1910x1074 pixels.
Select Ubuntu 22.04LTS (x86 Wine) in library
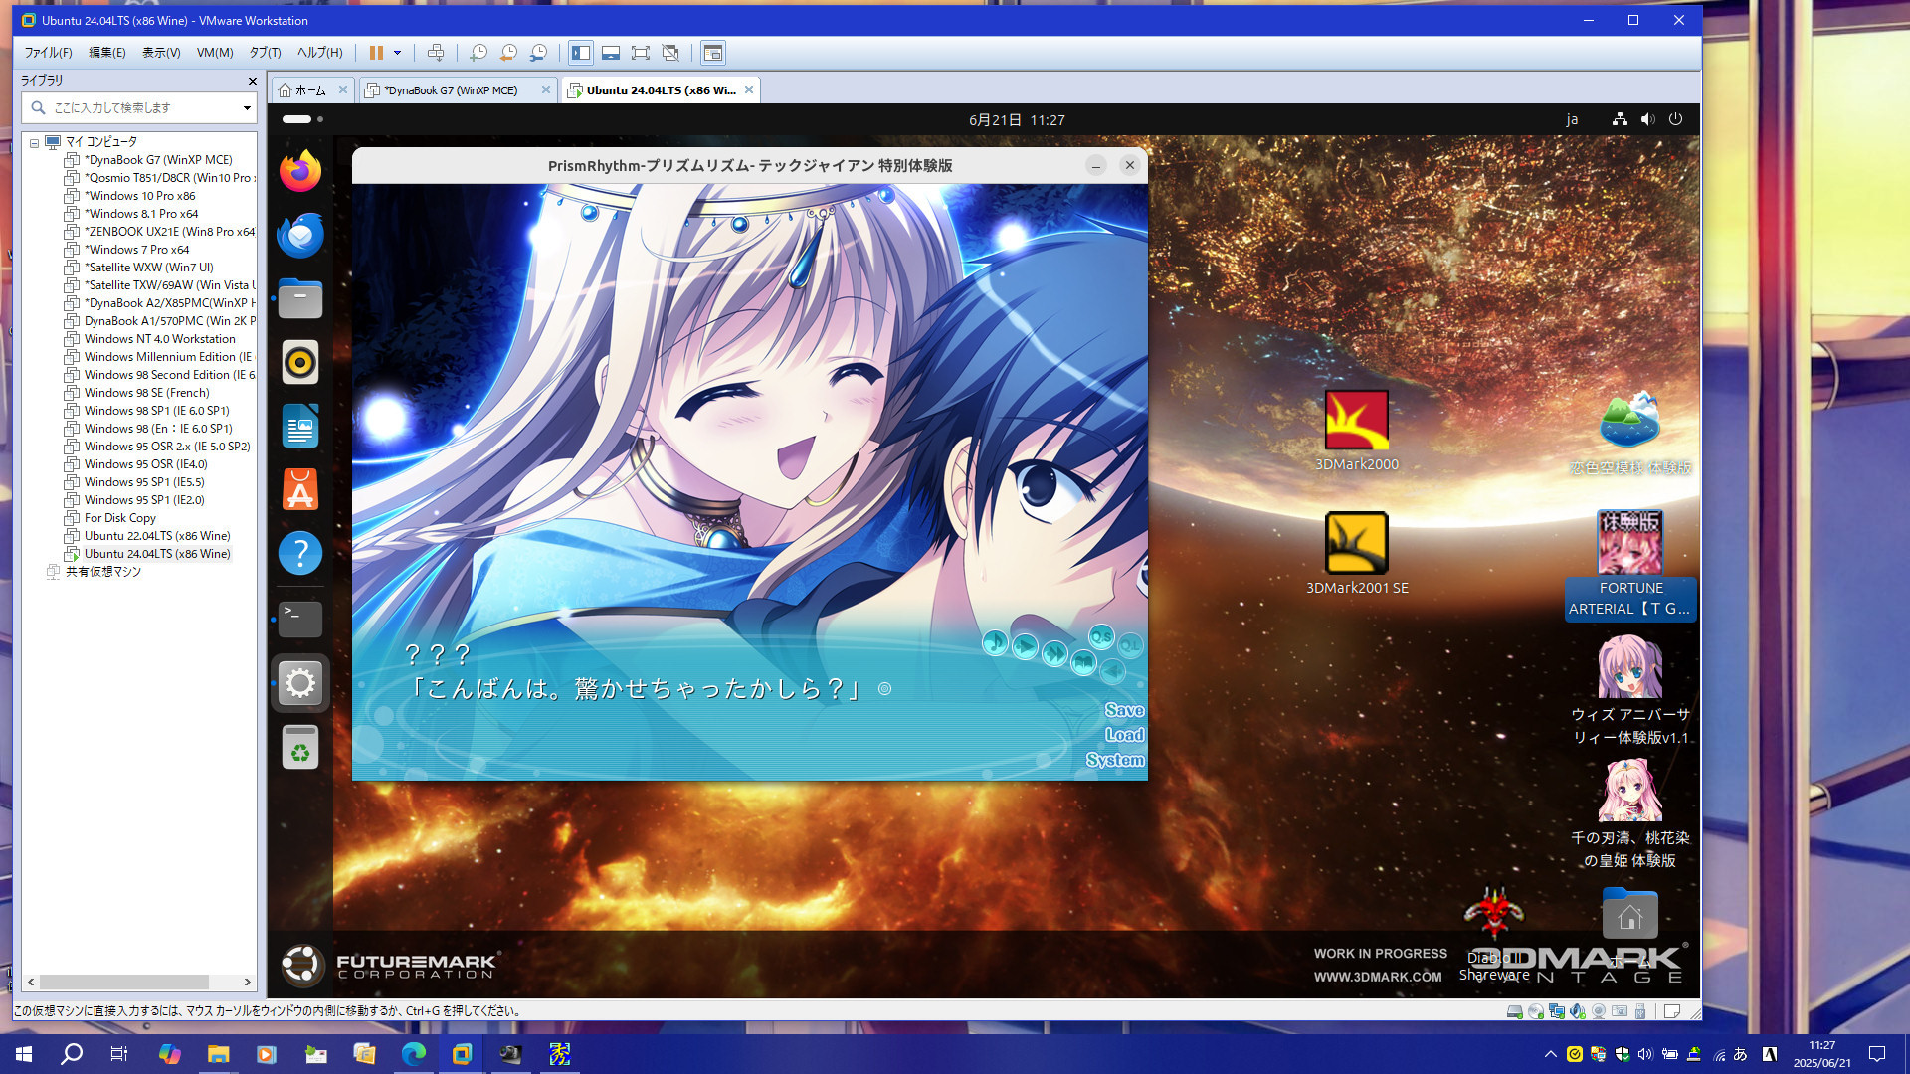(x=157, y=536)
